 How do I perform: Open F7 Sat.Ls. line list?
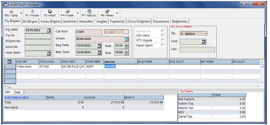coord(89,12)
